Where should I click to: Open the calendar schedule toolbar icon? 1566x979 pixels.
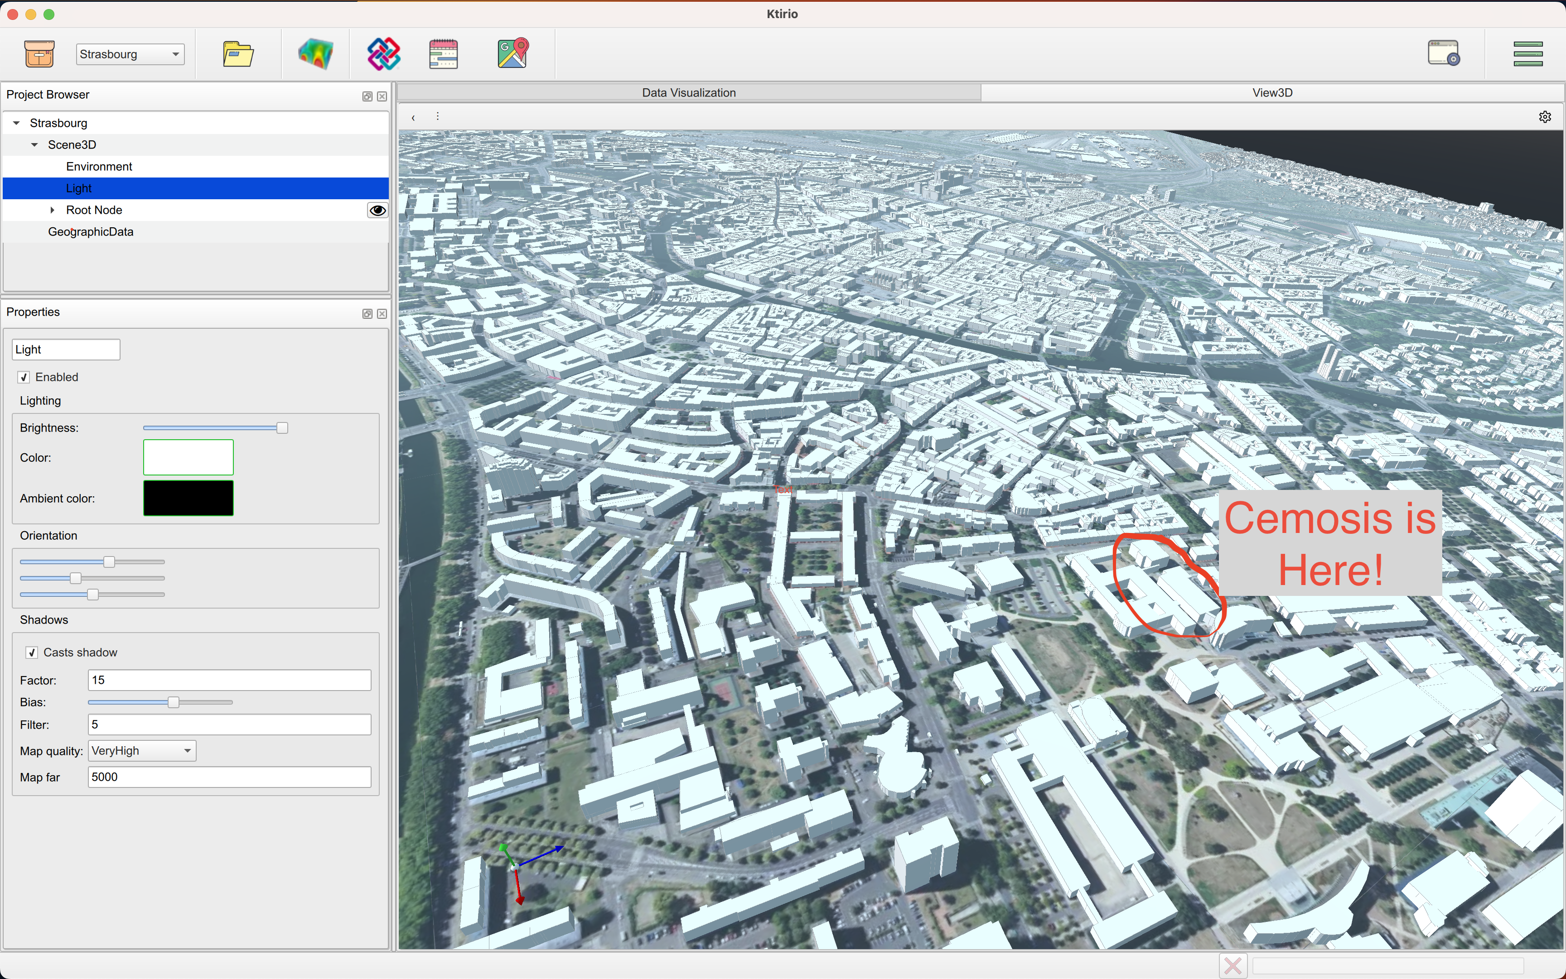pyautogui.click(x=444, y=54)
